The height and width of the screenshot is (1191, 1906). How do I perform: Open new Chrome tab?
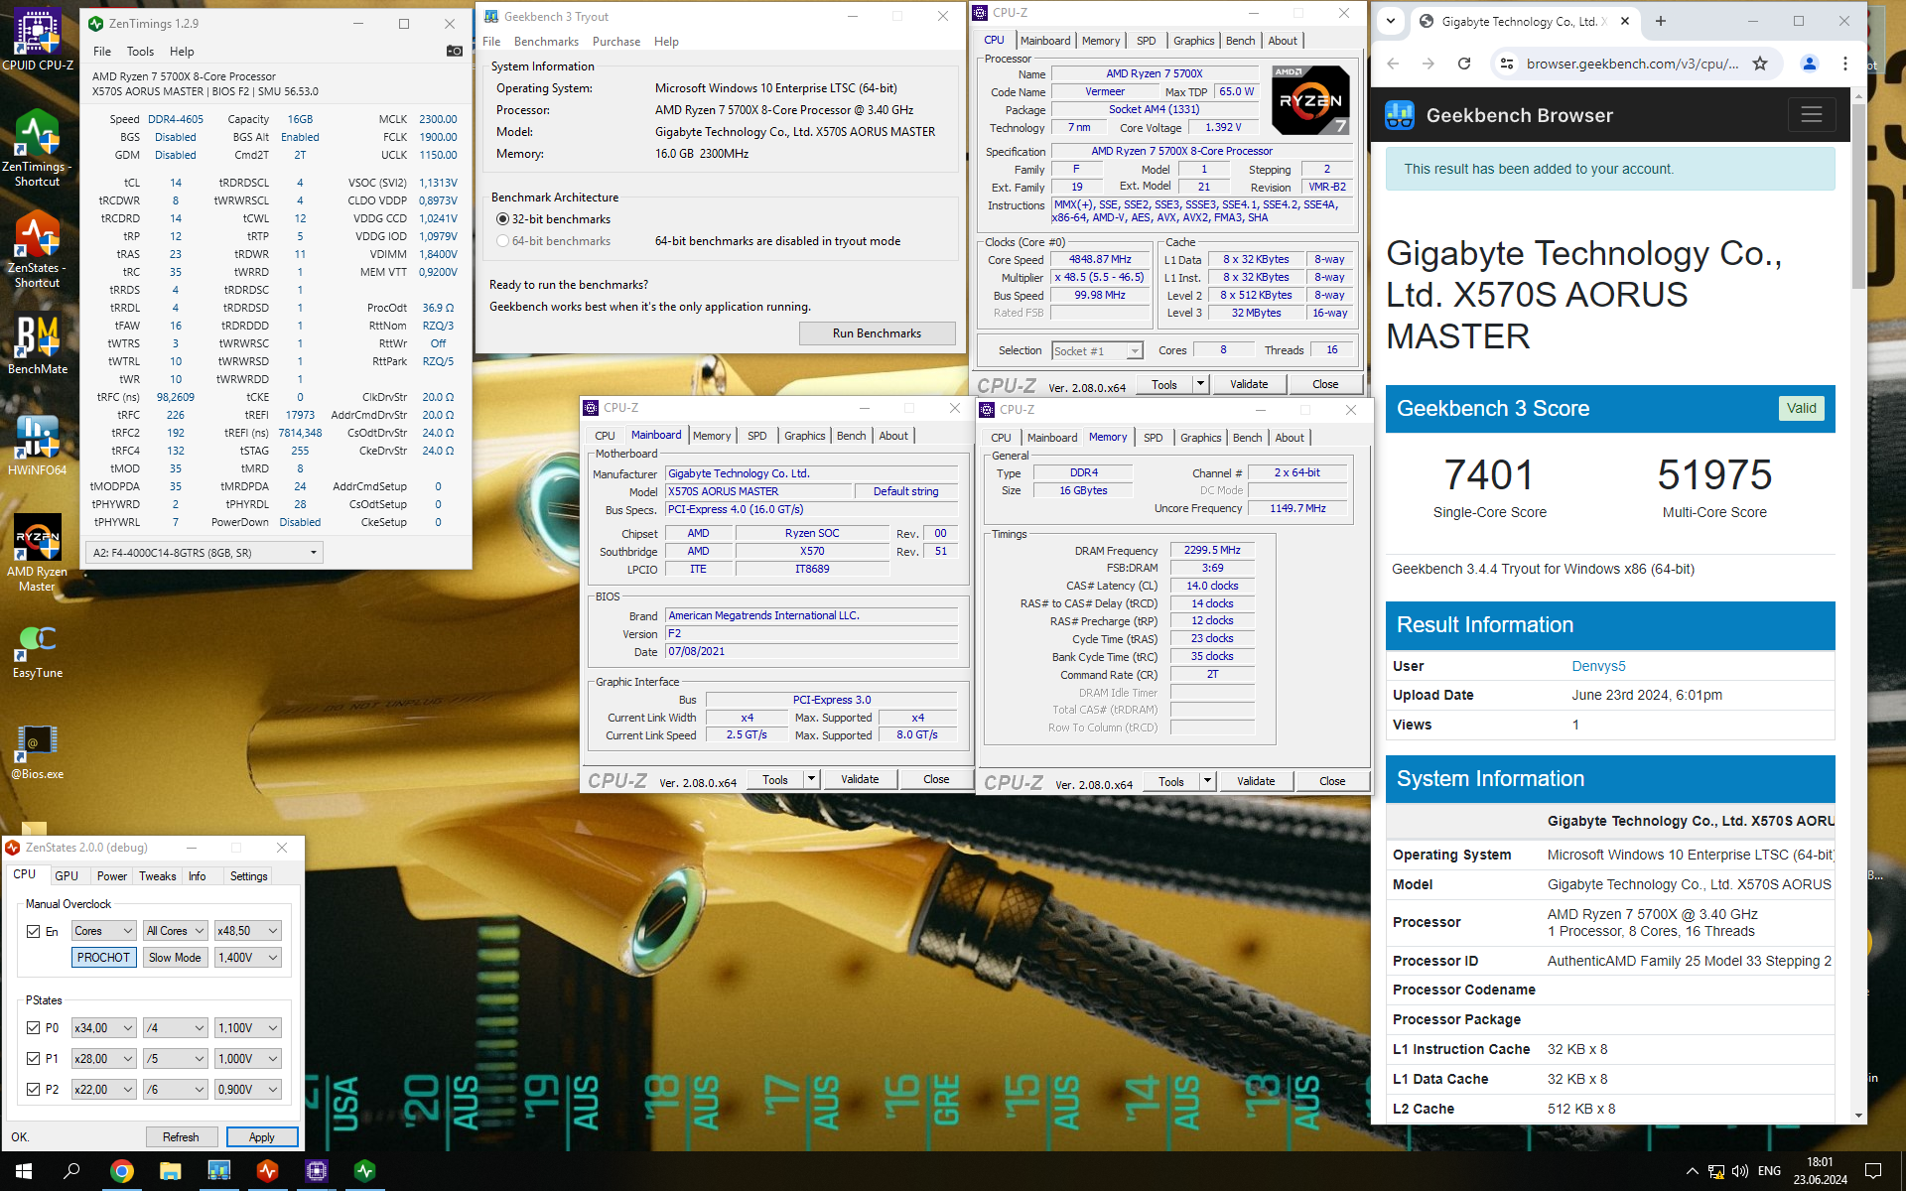[1660, 21]
